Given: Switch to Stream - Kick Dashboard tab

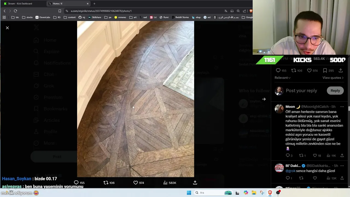Looking at the screenshot, I should (22, 4).
